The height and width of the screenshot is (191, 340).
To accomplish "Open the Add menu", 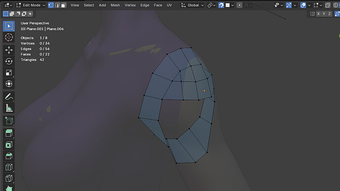I will click(102, 5).
